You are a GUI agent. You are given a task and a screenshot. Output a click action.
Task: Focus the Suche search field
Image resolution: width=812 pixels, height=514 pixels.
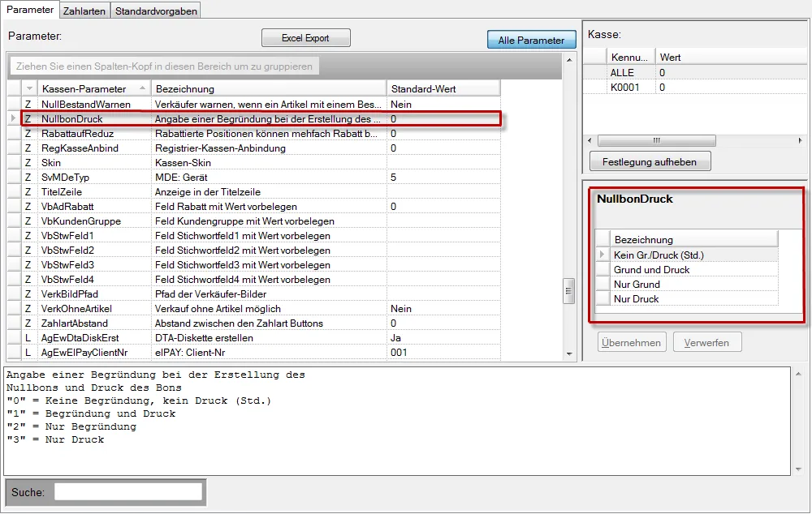[127, 491]
